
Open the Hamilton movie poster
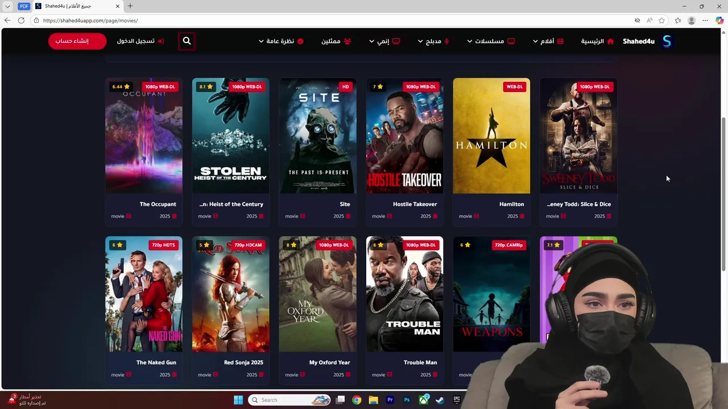(491, 136)
